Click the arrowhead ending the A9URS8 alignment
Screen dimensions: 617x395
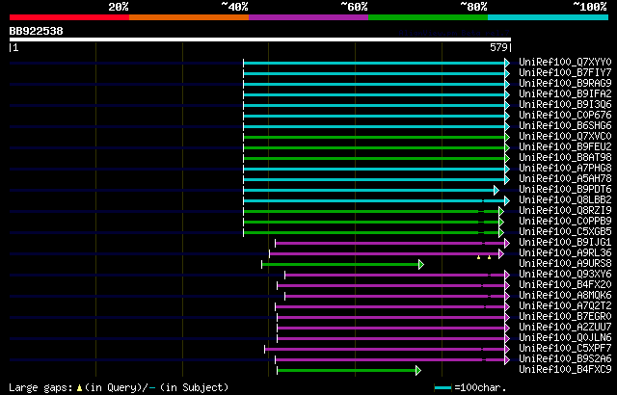421,265
